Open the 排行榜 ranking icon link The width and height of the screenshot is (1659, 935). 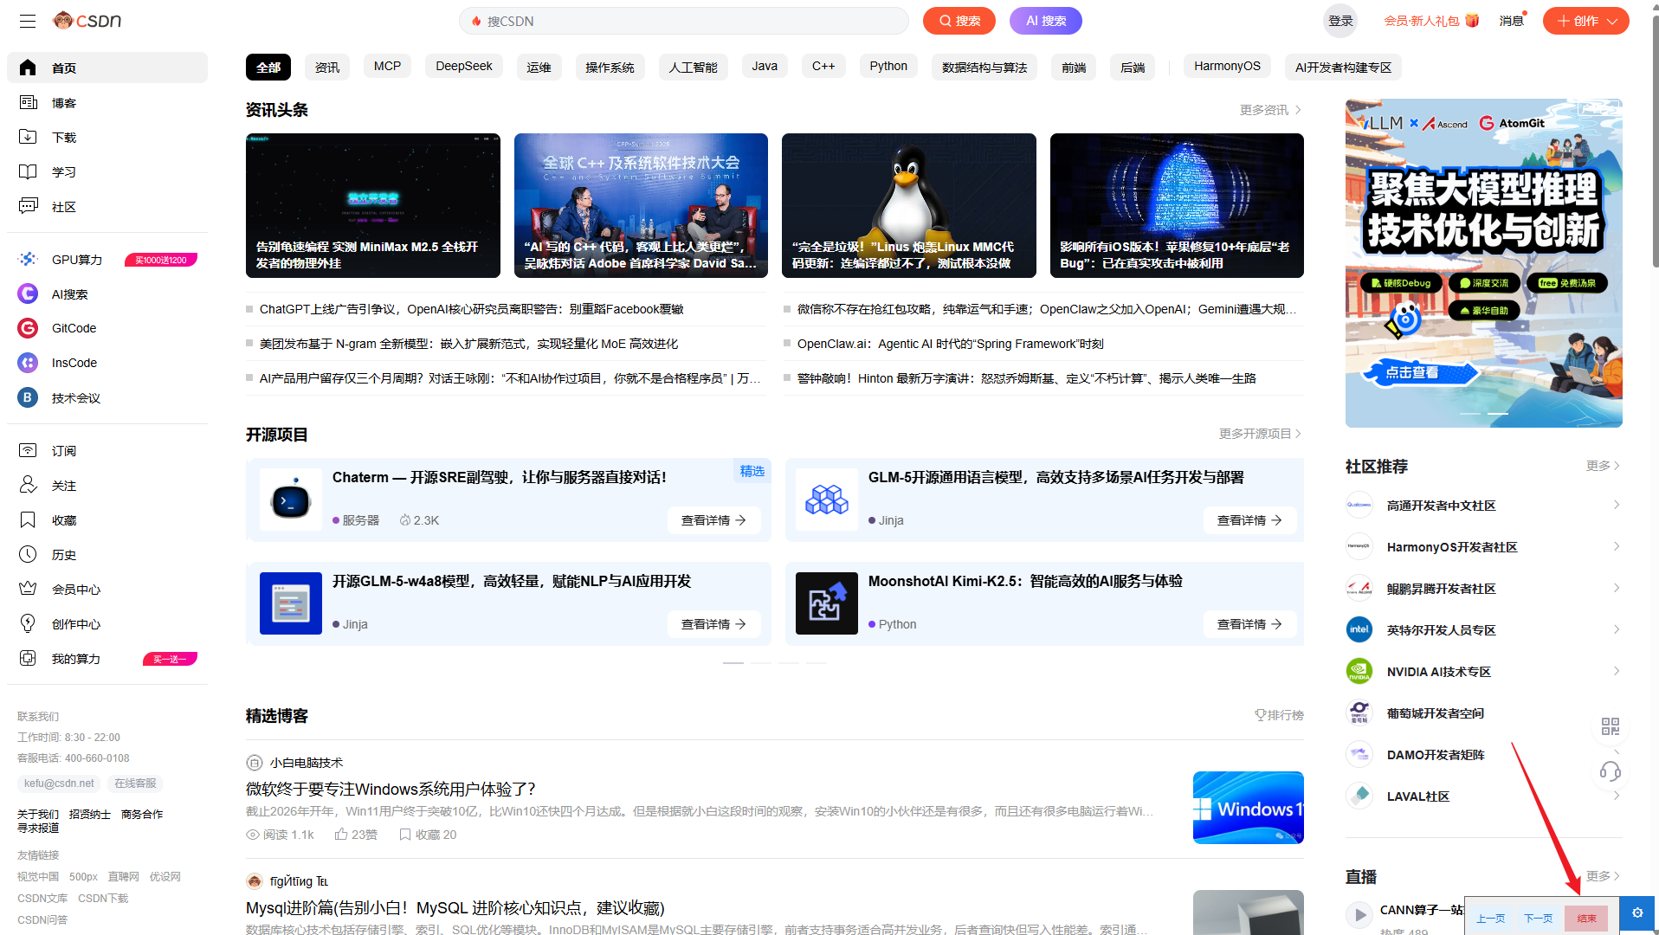1279,715
